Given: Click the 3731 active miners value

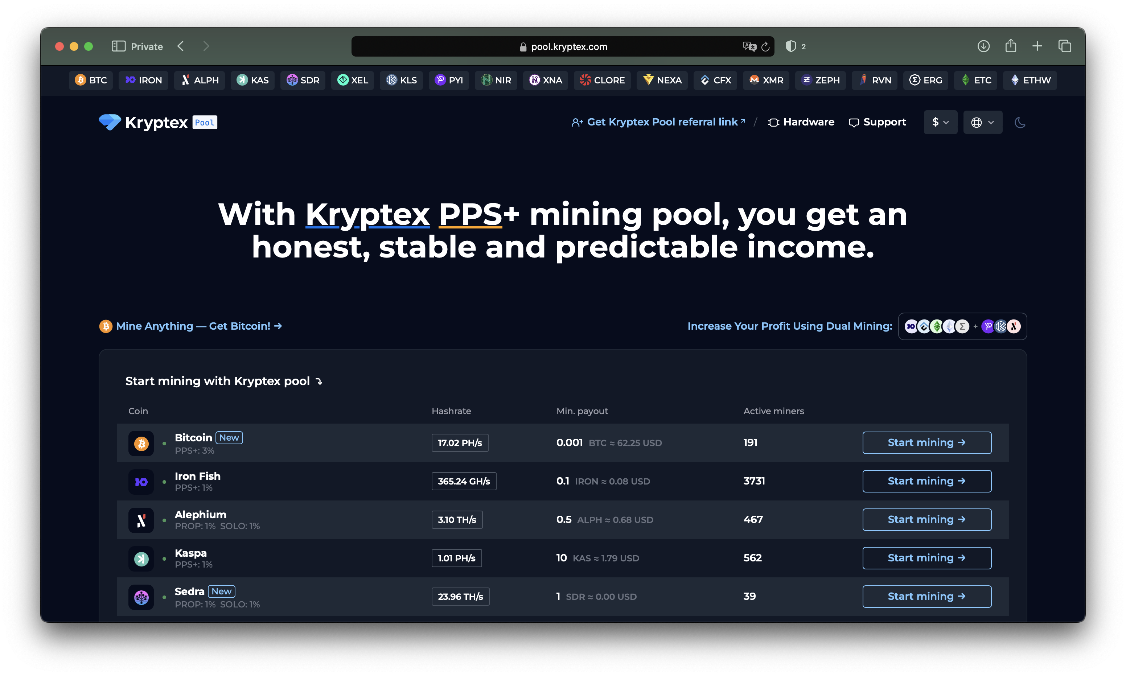Looking at the screenshot, I should pyautogui.click(x=754, y=481).
